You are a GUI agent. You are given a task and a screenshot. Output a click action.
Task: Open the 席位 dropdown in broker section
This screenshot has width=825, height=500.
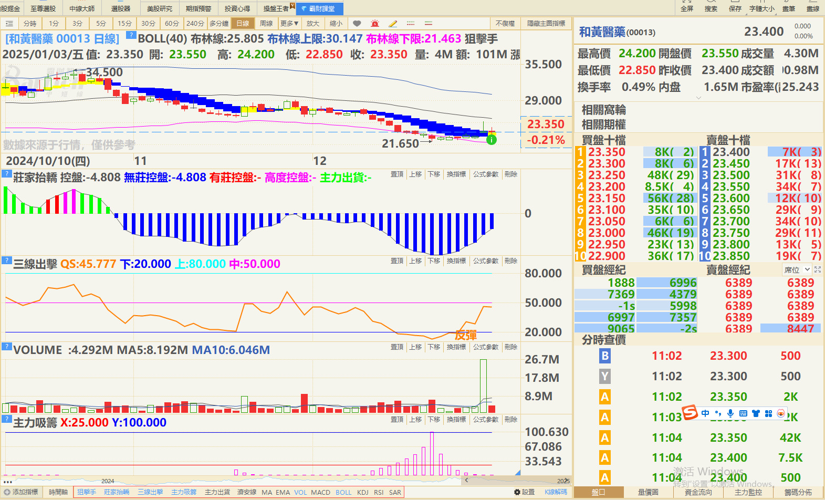tap(797, 270)
